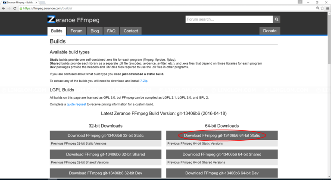Click the 32-bit Downloads heading

pyautogui.click(x=106, y=126)
